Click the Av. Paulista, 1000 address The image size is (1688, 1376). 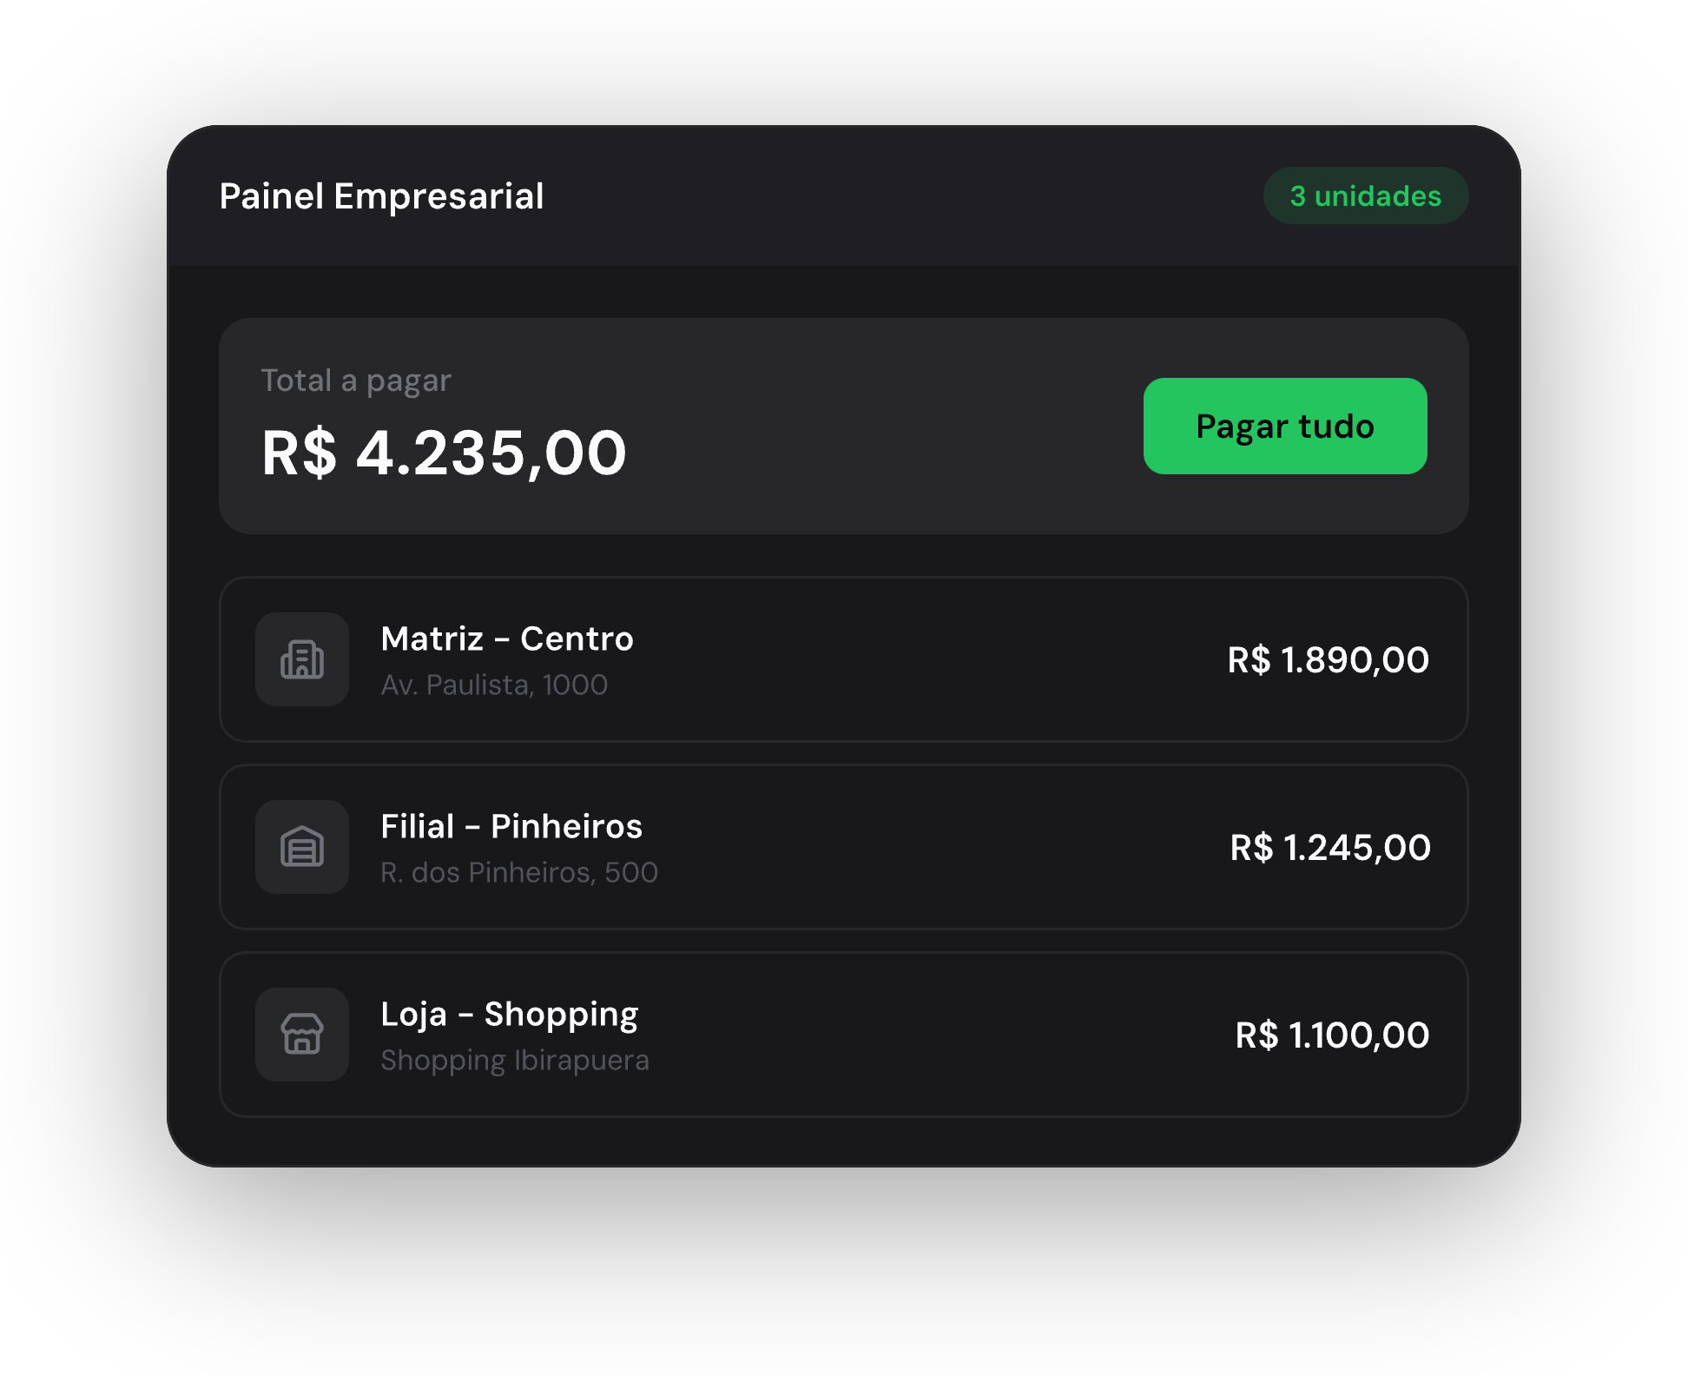click(494, 685)
